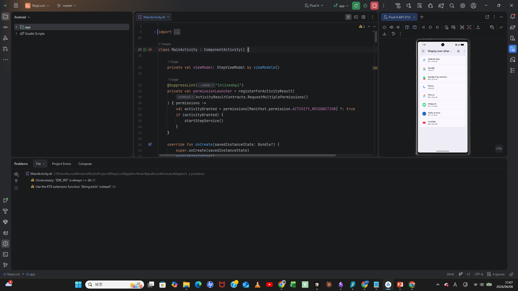The image size is (518, 291).
Task: Open the account profile icon
Action: (x=473, y=6)
